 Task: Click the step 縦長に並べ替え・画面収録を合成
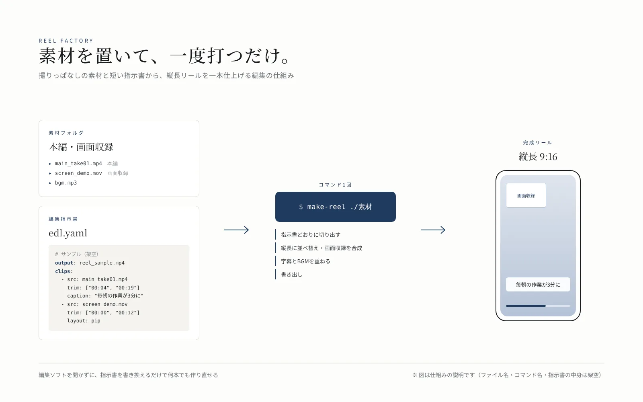(x=321, y=248)
